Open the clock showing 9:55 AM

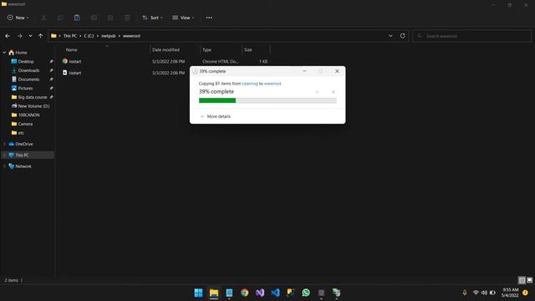[510, 293]
